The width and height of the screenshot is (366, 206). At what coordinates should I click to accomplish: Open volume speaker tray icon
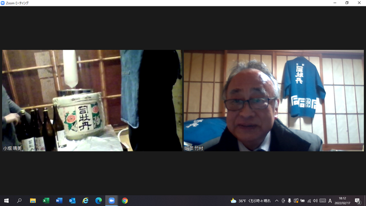click(x=315, y=201)
